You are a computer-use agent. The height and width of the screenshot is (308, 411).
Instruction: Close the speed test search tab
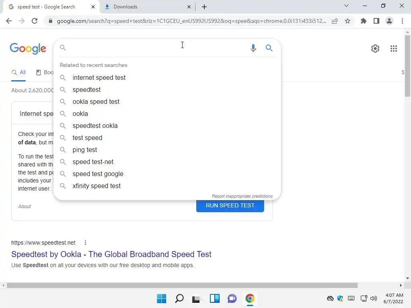[93, 7]
